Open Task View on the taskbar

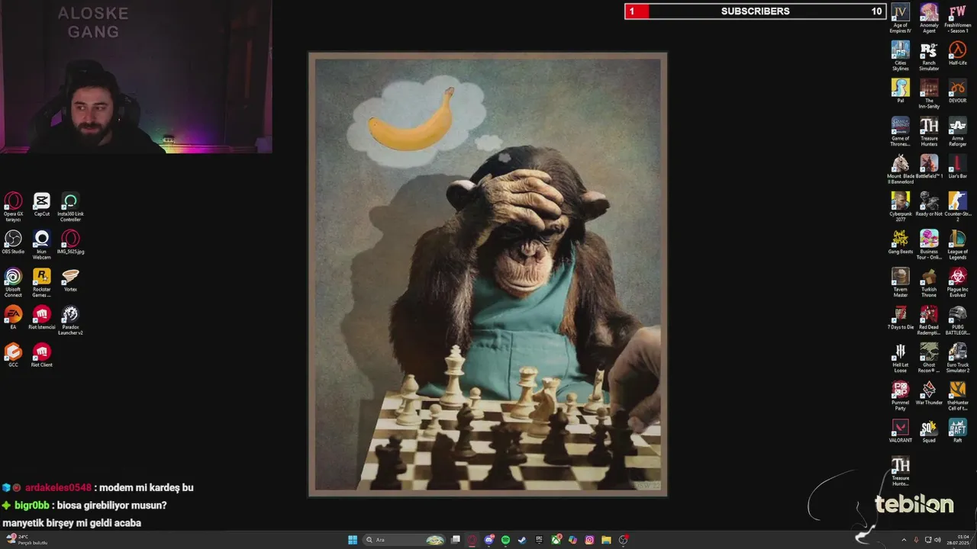pos(456,540)
